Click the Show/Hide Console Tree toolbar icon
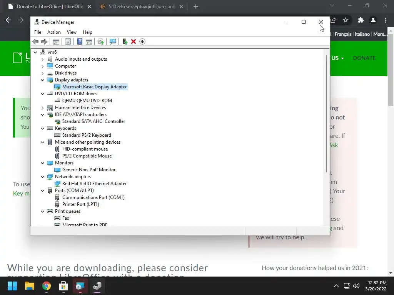 click(56, 41)
